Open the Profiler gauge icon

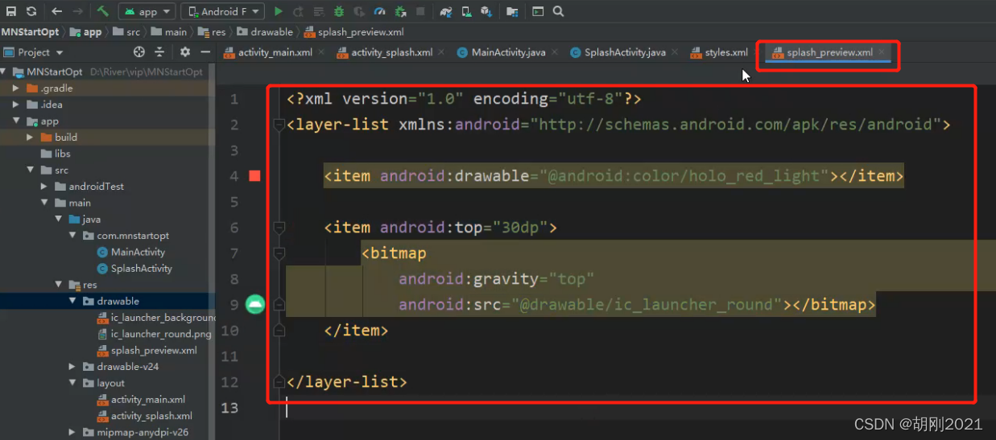379,11
